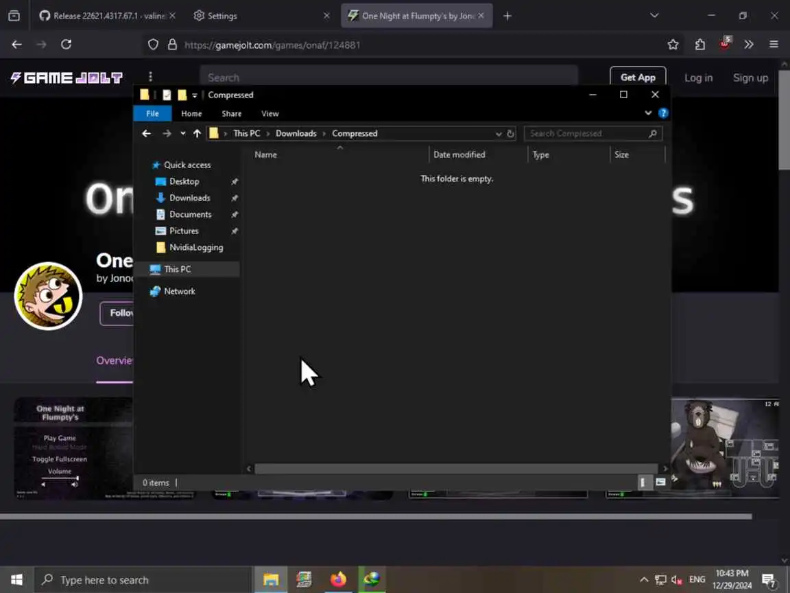Open Explorer help question mark icon
Viewport: 790px width, 593px height.
click(x=663, y=113)
